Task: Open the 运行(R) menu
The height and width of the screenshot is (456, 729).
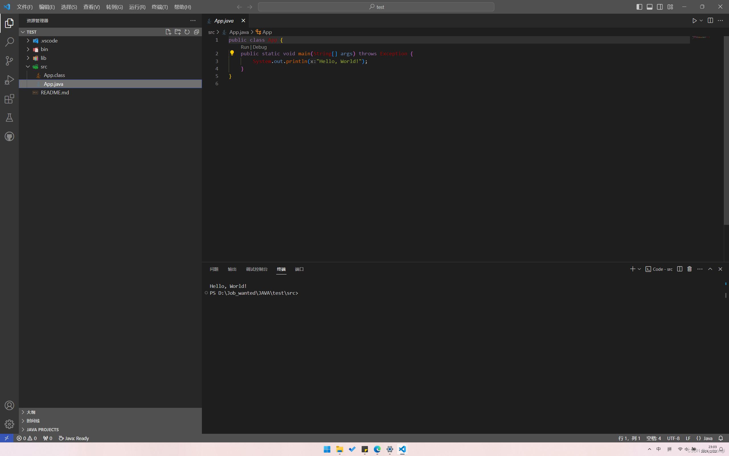Action: tap(137, 7)
